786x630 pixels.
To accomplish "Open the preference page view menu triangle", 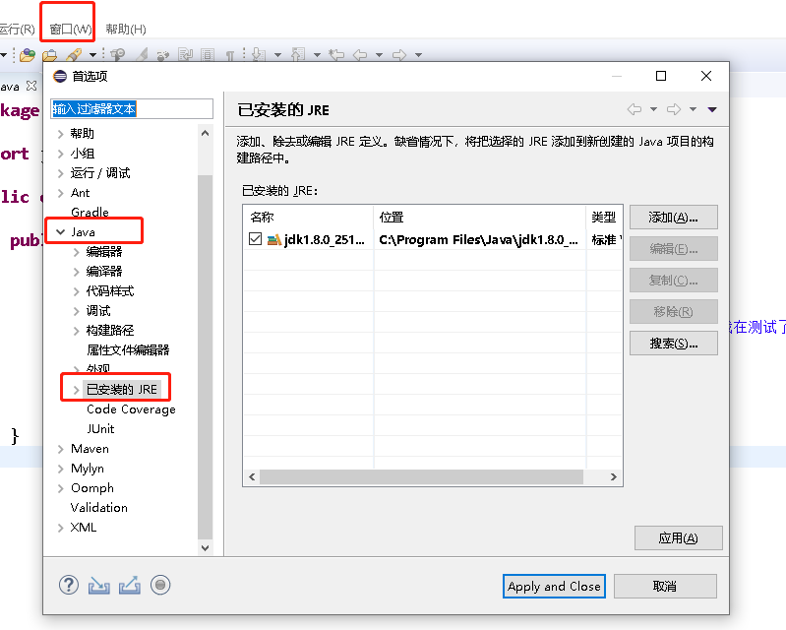I will [712, 109].
